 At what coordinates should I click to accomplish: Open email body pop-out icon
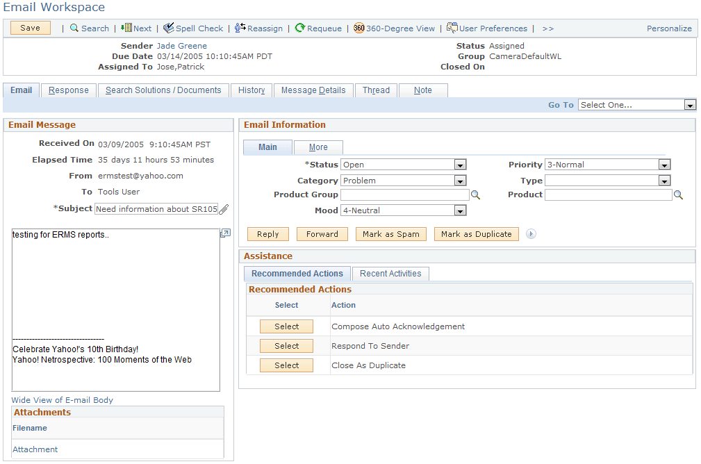(226, 233)
